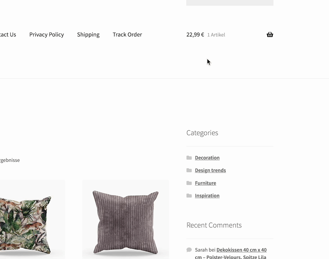Screen dimensions: 329x259
Task: Open Contact Us menu item
Action: click(x=8, y=35)
